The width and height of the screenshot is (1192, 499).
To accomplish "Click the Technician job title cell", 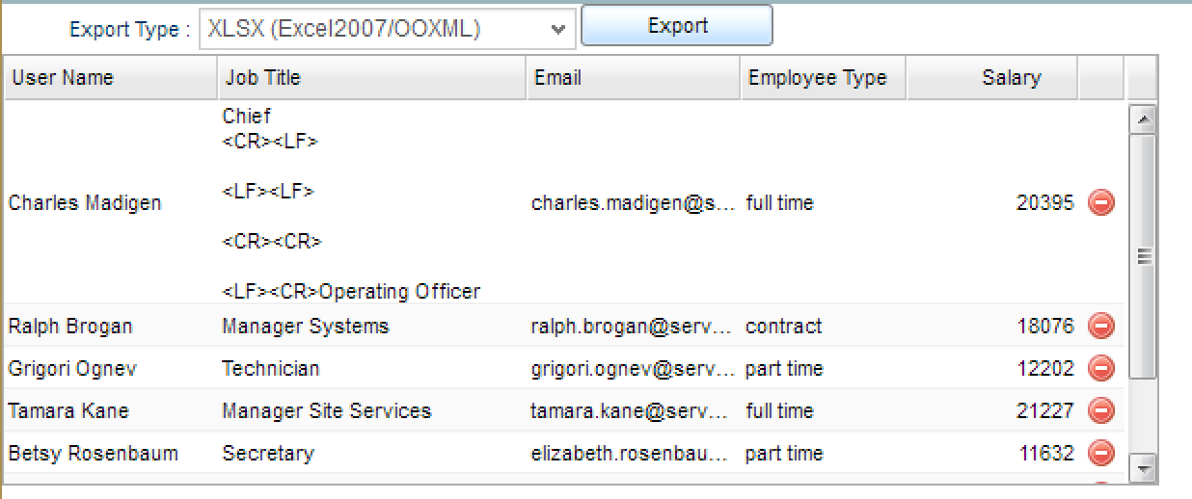I will [x=271, y=369].
